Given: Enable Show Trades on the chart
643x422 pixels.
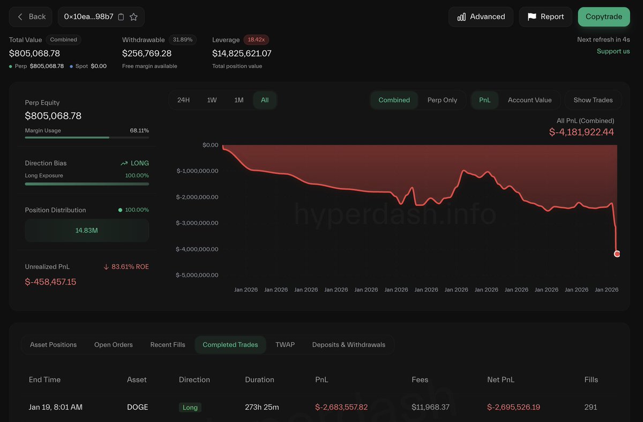Looking at the screenshot, I should click(593, 100).
